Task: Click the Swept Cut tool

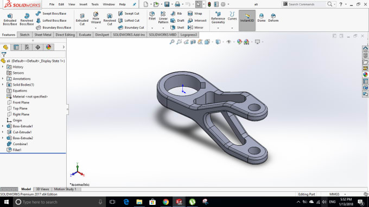Action: click(x=129, y=14)
